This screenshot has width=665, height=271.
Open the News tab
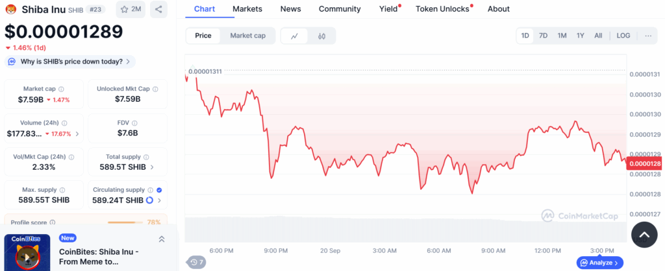290,9
